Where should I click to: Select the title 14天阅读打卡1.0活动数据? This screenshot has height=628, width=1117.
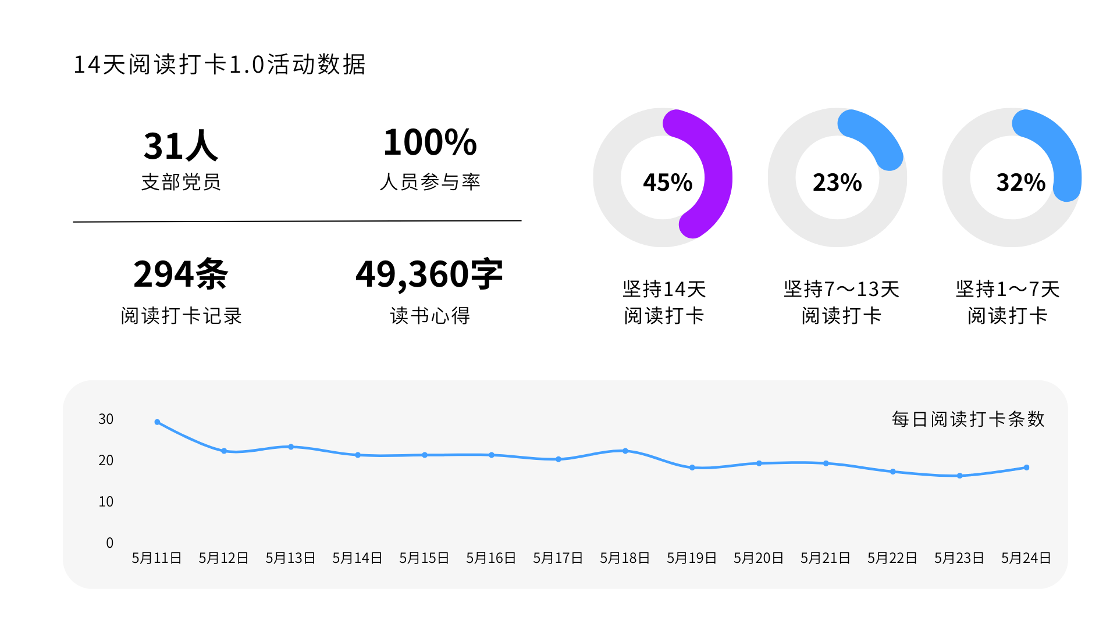(x=219, y=65)
